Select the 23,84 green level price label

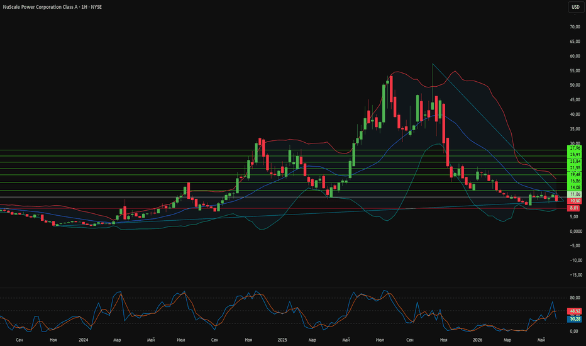575,162
